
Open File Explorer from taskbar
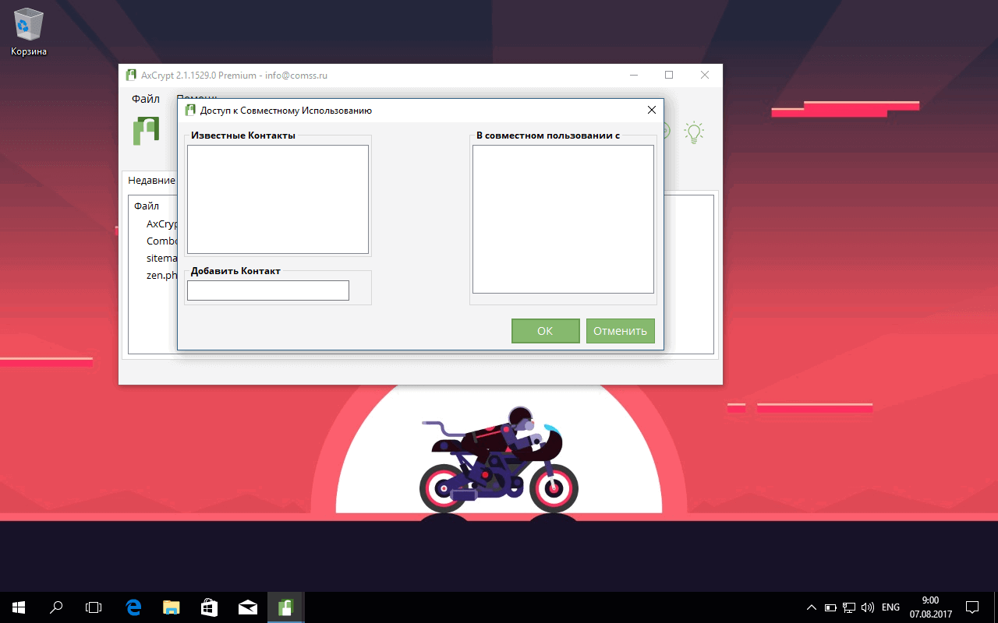click(172, 607)
